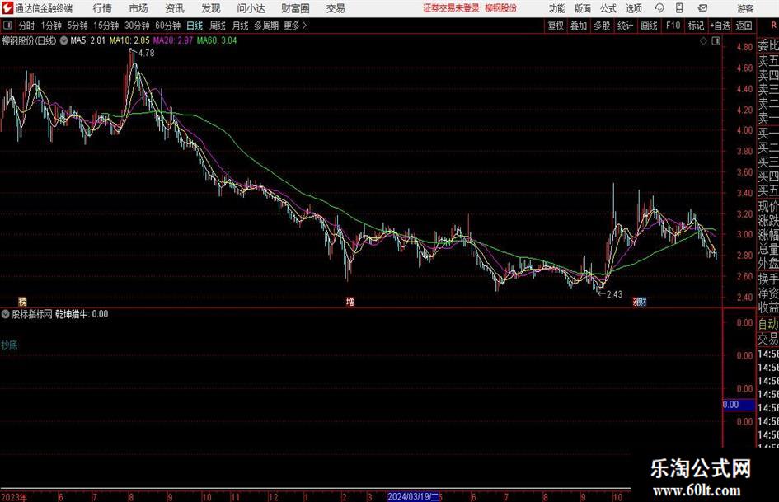Switch to 15分钟 period
This screenshot has height=502, width=779.
[106, 26]
